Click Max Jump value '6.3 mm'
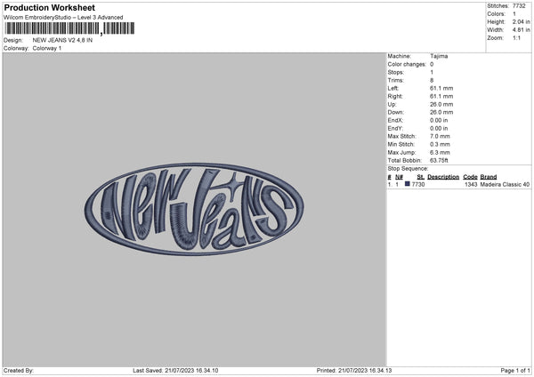The width and height of the screenshot is (534, 377). coord(440,153)
